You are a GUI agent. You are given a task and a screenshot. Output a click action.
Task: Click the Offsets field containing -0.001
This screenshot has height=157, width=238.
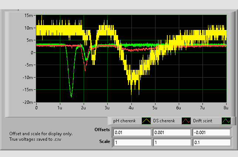[x=211, y=132]
